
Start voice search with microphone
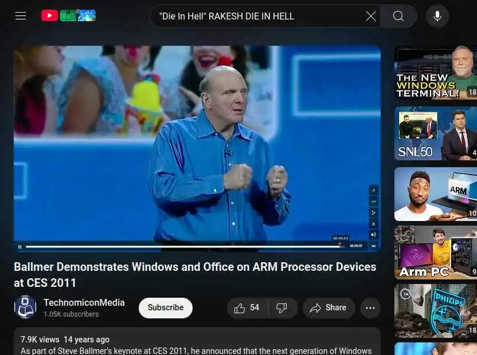(x=437, y=16)
